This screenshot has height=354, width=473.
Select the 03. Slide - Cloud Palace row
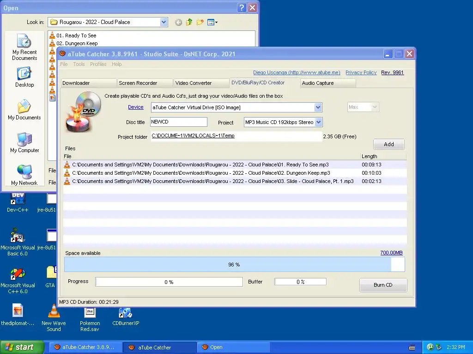[x=235, y=181]
